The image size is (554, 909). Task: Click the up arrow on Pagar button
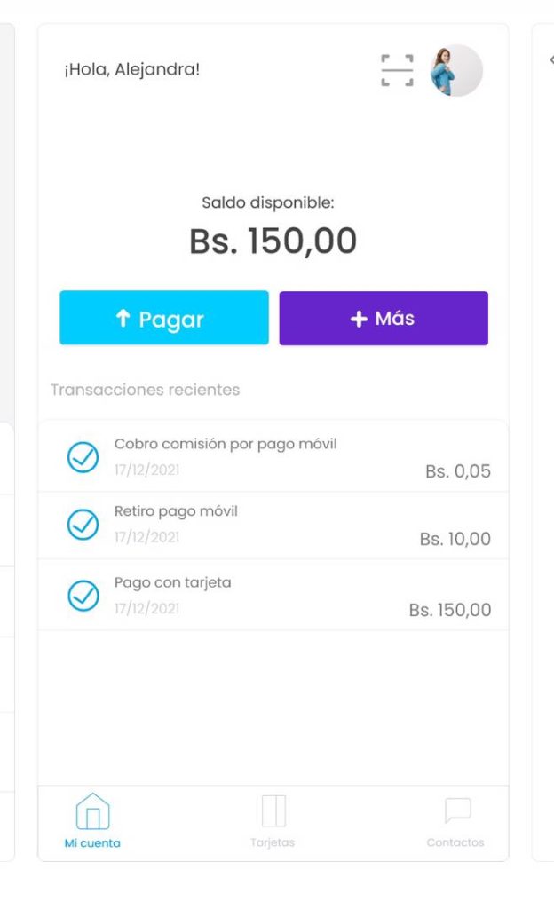pos(123,319)
